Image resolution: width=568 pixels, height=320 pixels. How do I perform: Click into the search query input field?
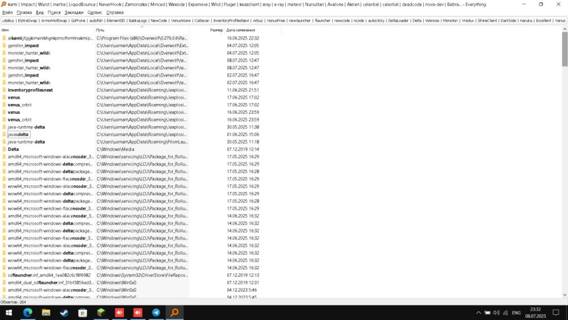[284, 20]
